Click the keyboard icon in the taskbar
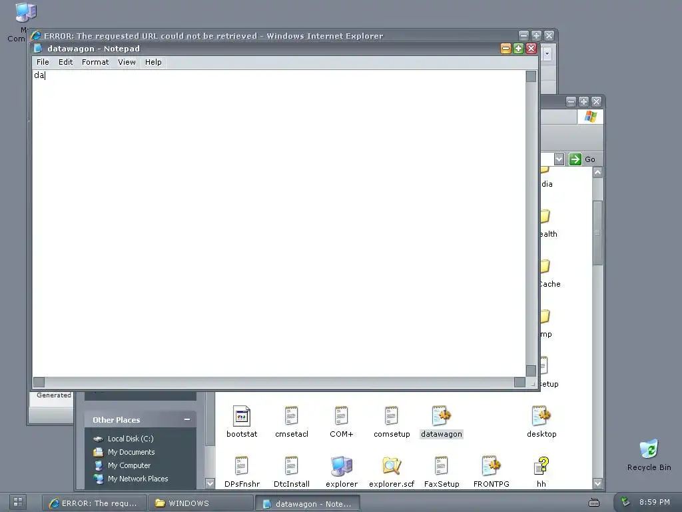The height and width of the screenshot is (512, 682). 594,503
